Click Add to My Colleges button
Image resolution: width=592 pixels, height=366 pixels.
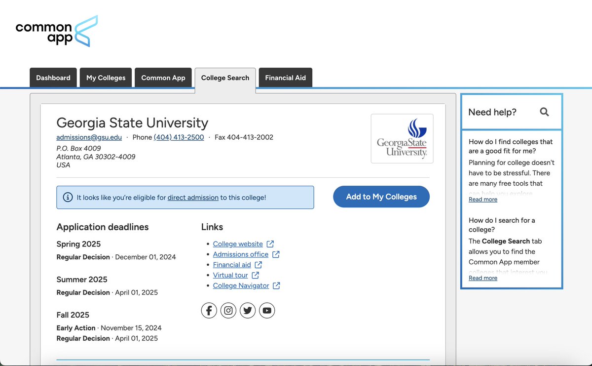(381, 197)
